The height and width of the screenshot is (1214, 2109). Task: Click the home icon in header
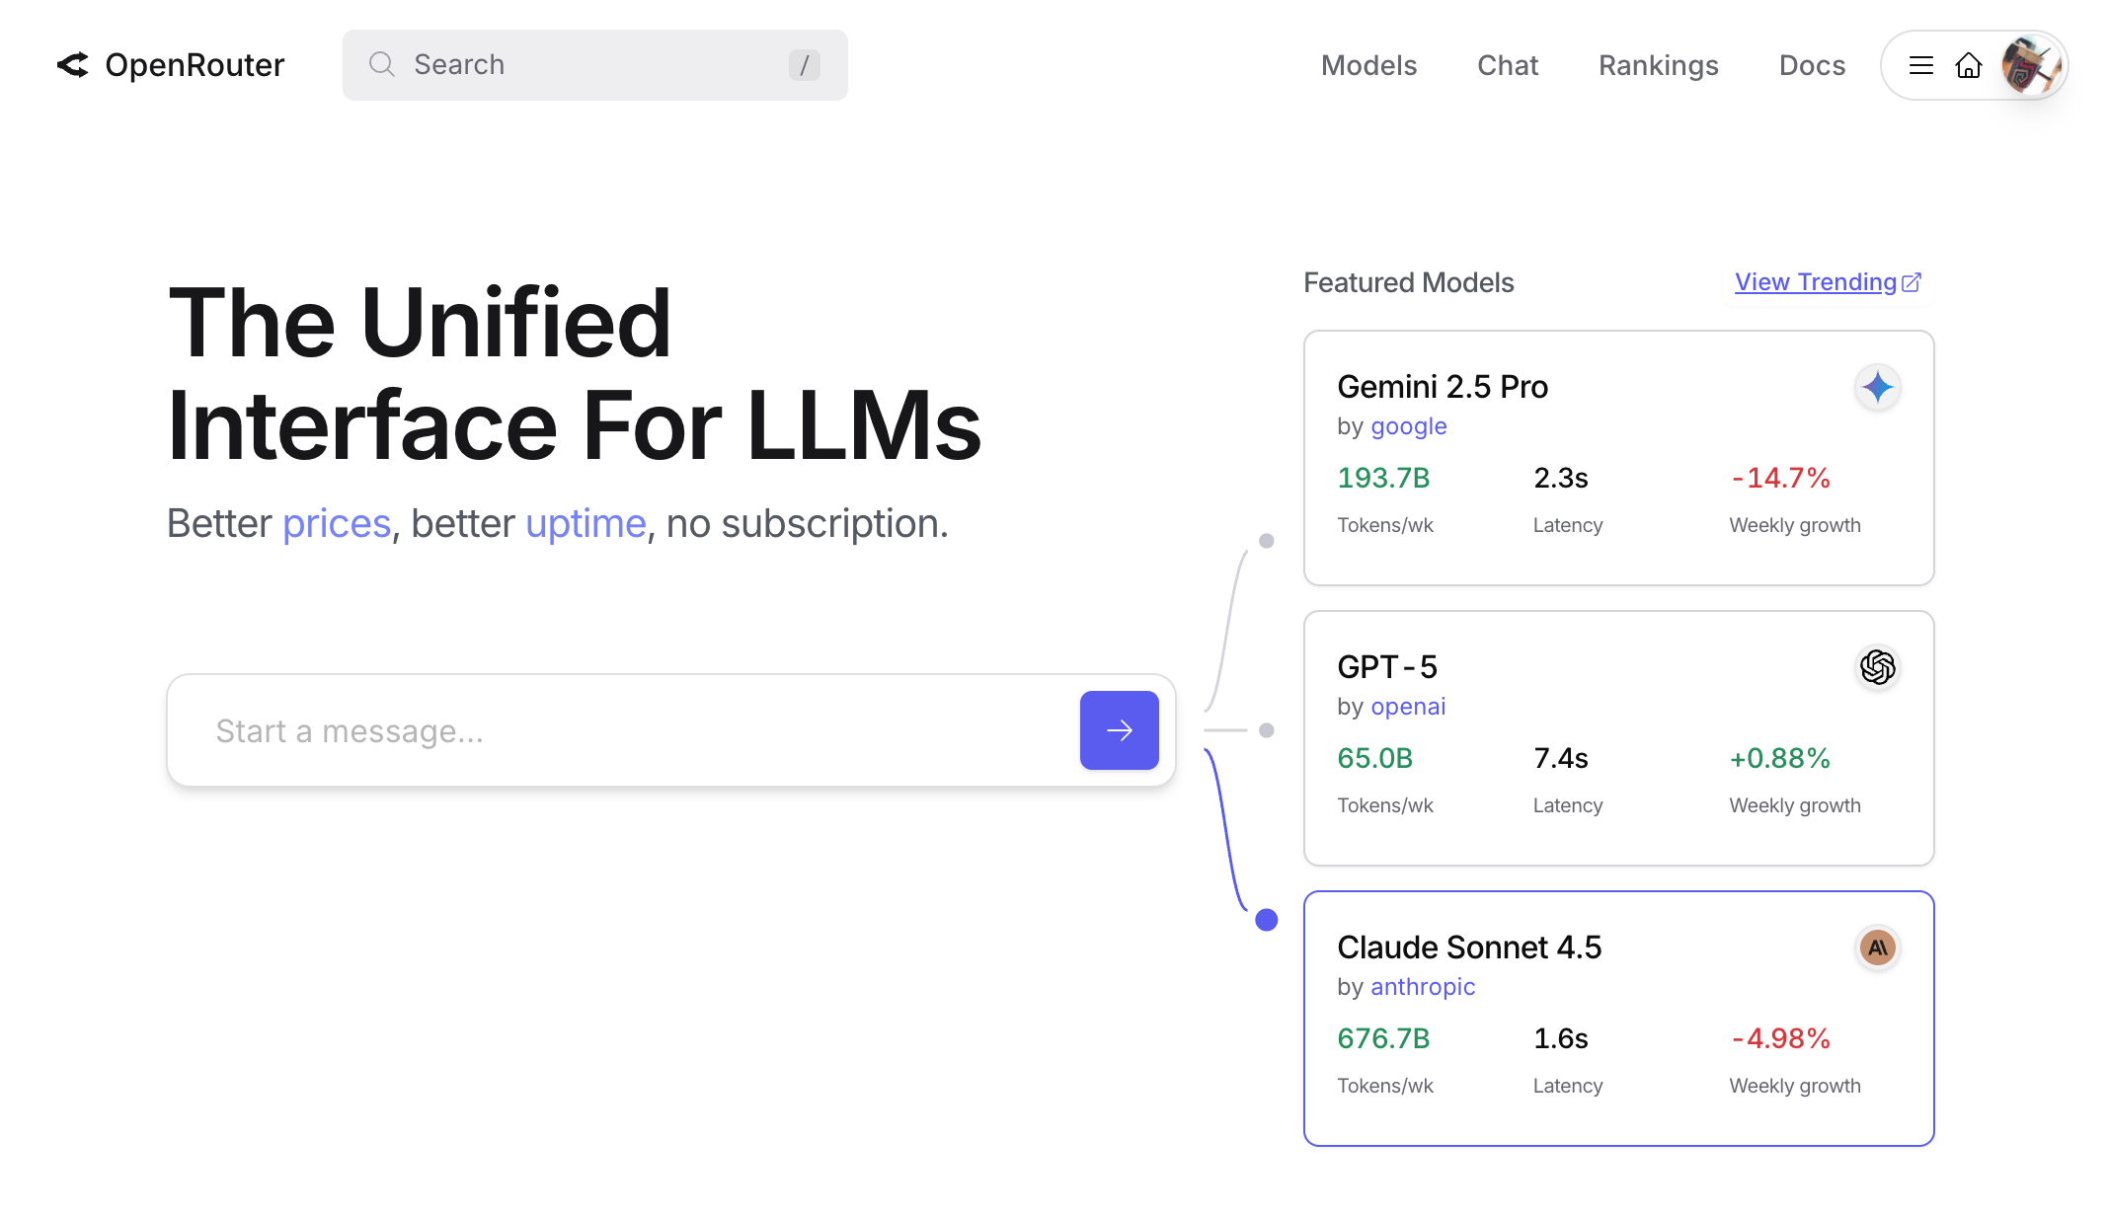[x=1968, y=65]
